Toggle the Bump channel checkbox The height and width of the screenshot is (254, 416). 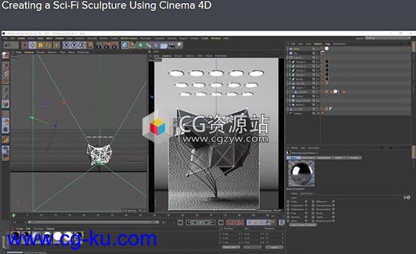(x=334, y=213)
